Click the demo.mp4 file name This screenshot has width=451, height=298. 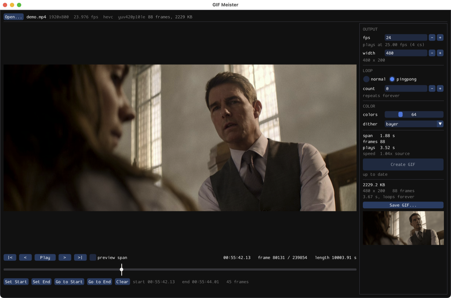click(36, 17)
